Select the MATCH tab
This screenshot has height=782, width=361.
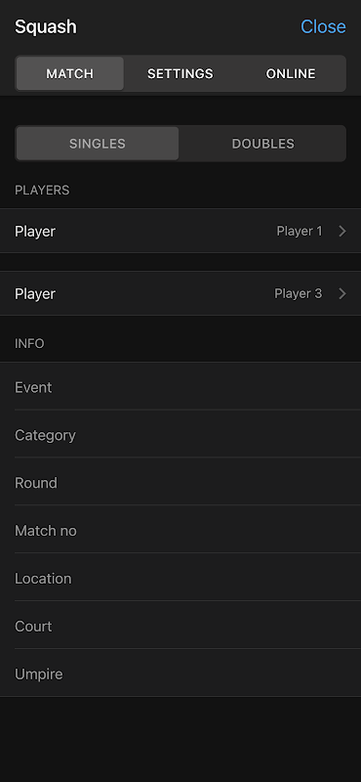pyautogui.click(x=69, y=74)
